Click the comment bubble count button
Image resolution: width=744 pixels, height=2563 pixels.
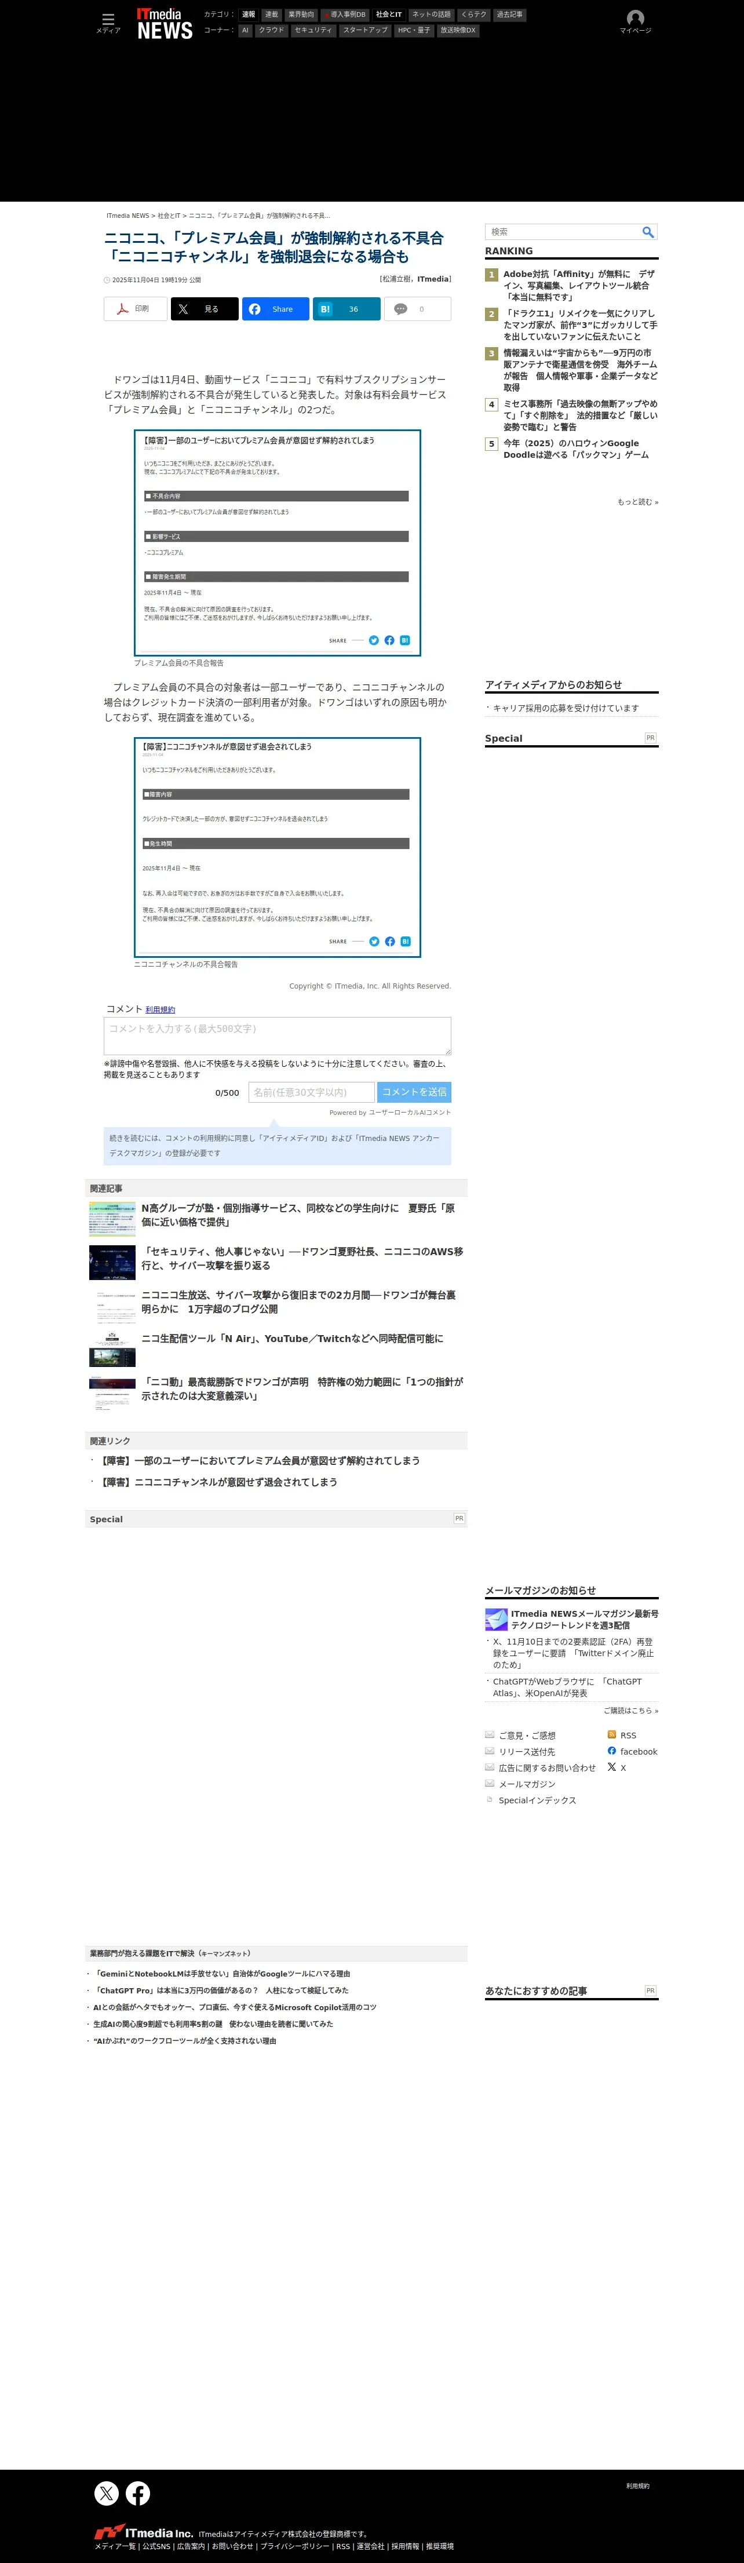(x=418, y=308)
